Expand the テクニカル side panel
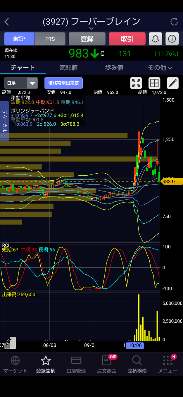This screenshot has width=183, height=397. (4, 121)
